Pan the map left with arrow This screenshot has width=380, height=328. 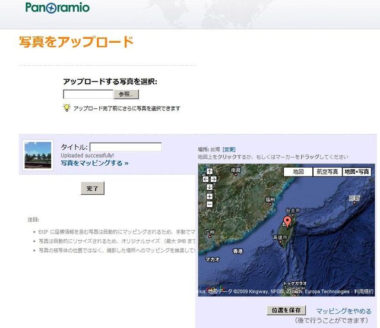tap(205, 179)
